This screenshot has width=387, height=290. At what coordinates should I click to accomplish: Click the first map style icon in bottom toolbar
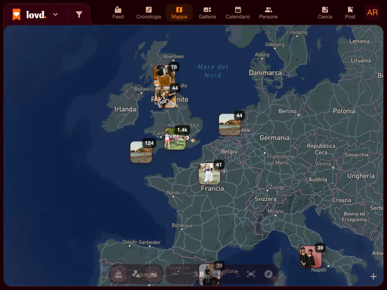click(x=118, y=274)
